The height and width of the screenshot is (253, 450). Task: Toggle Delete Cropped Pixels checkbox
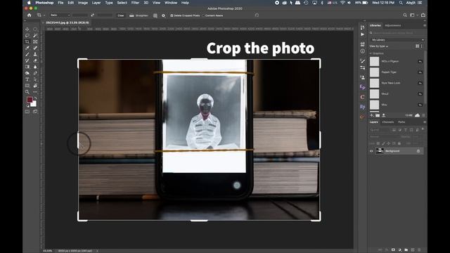click(172, 15)
